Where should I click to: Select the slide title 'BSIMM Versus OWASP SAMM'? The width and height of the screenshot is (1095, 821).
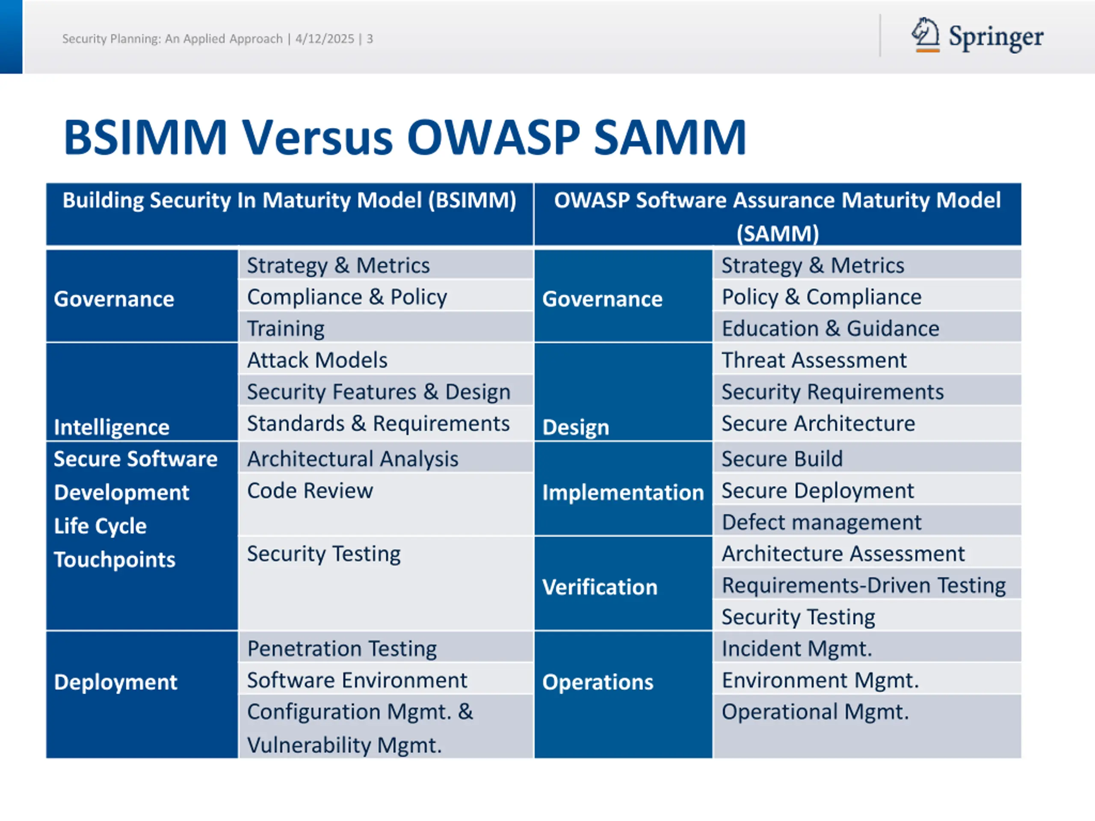pyautogui.click(x=405, y=137)
